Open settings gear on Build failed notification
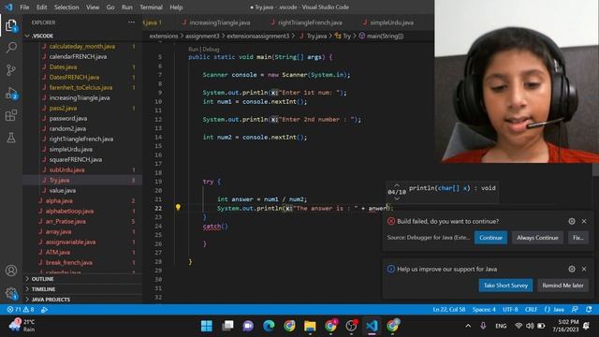The height and width of the screenshot is (337, 599). 572,221
